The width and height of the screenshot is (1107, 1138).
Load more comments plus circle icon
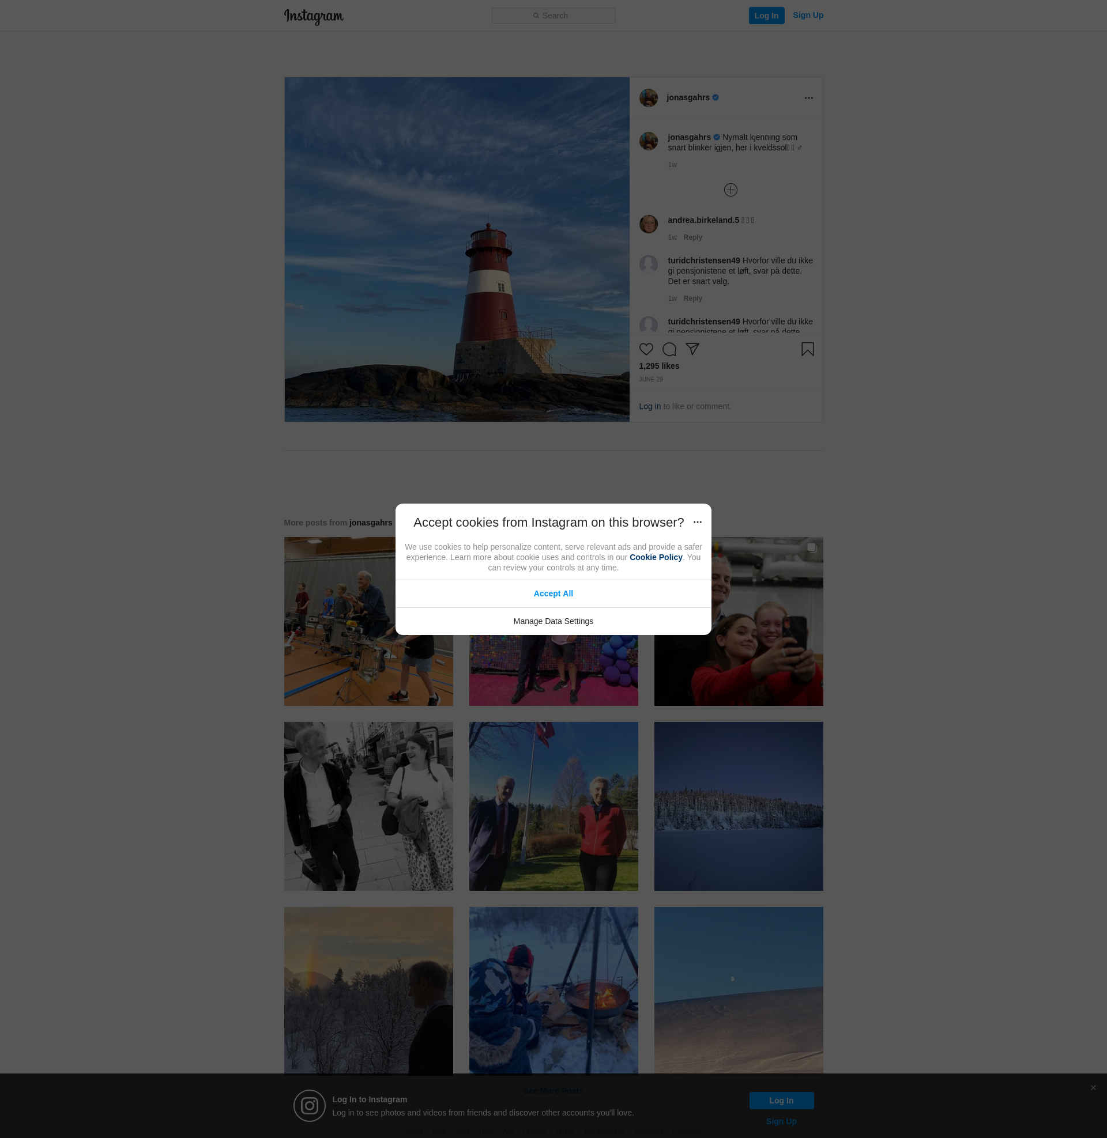tap(731, 190)
